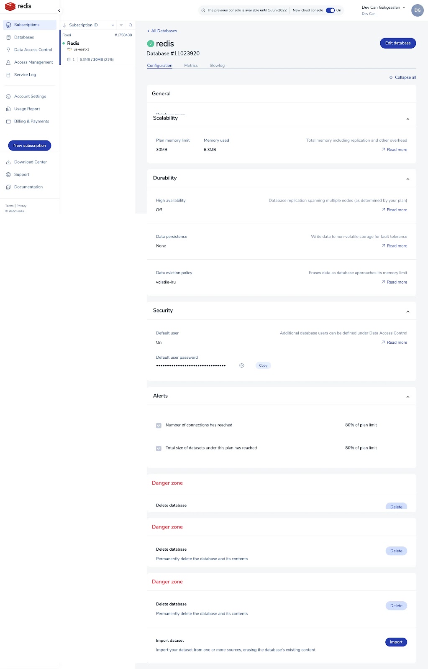
Task: Switch to the Metrics tab
Action: 191,66
